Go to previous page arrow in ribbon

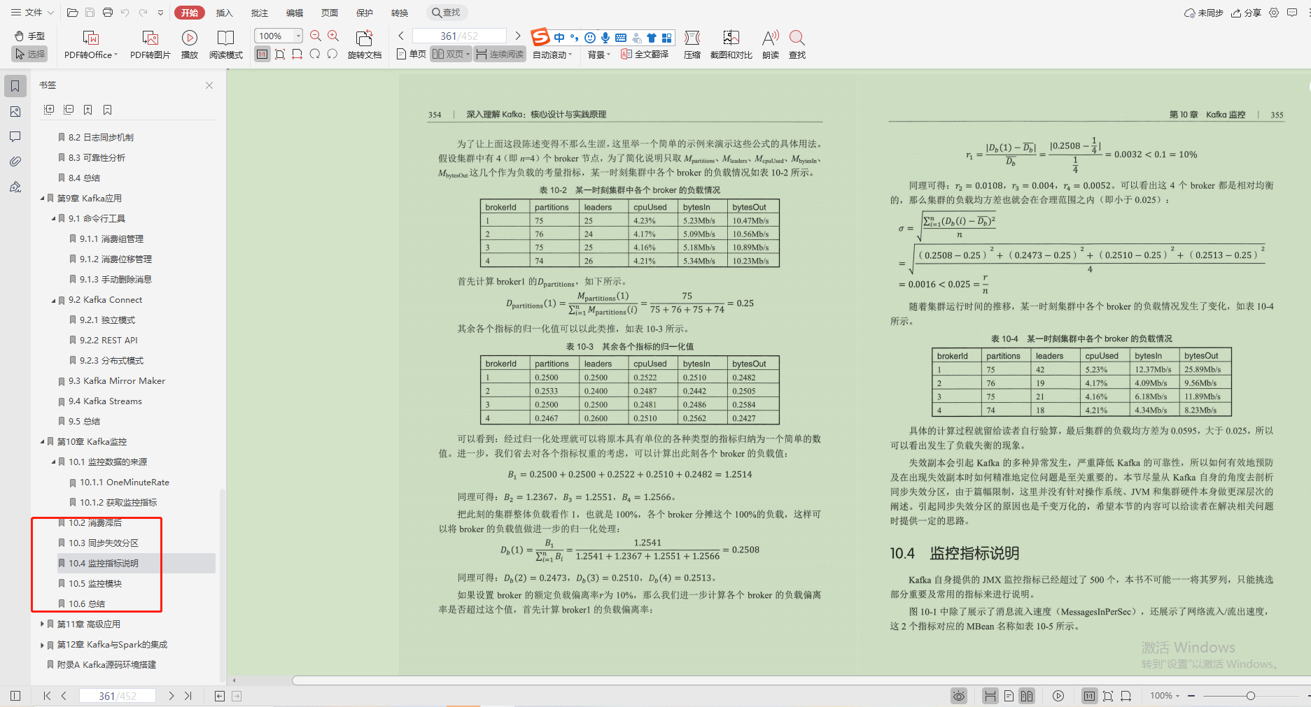tap(401, 36)
